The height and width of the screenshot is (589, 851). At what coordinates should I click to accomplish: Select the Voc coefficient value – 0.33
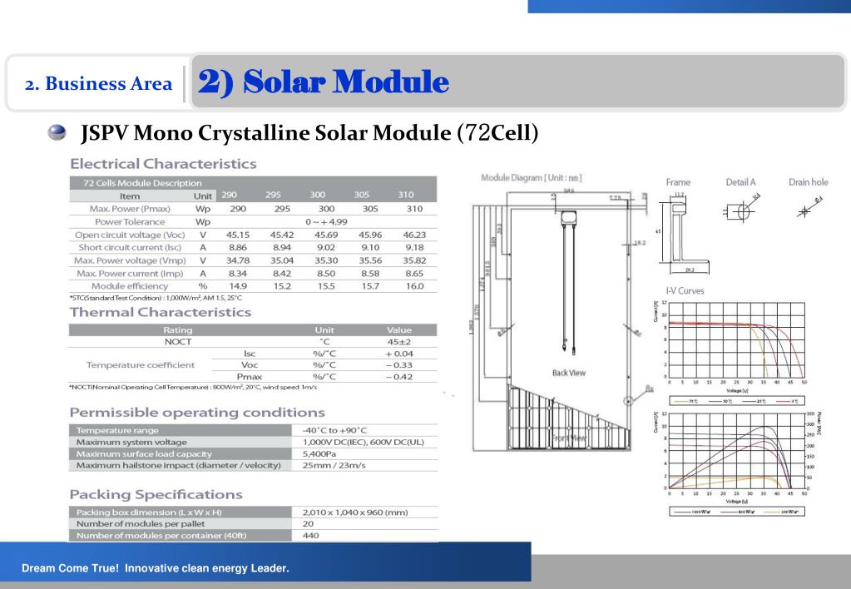coord(399,365)
